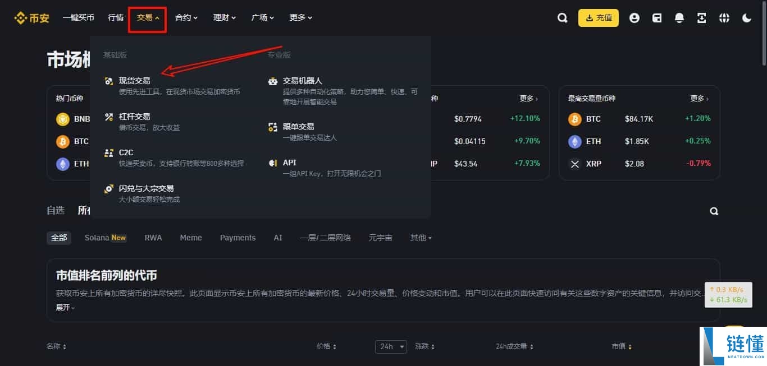Click the C2C people icon
The image size is (767, 366).
coord(109,153)
